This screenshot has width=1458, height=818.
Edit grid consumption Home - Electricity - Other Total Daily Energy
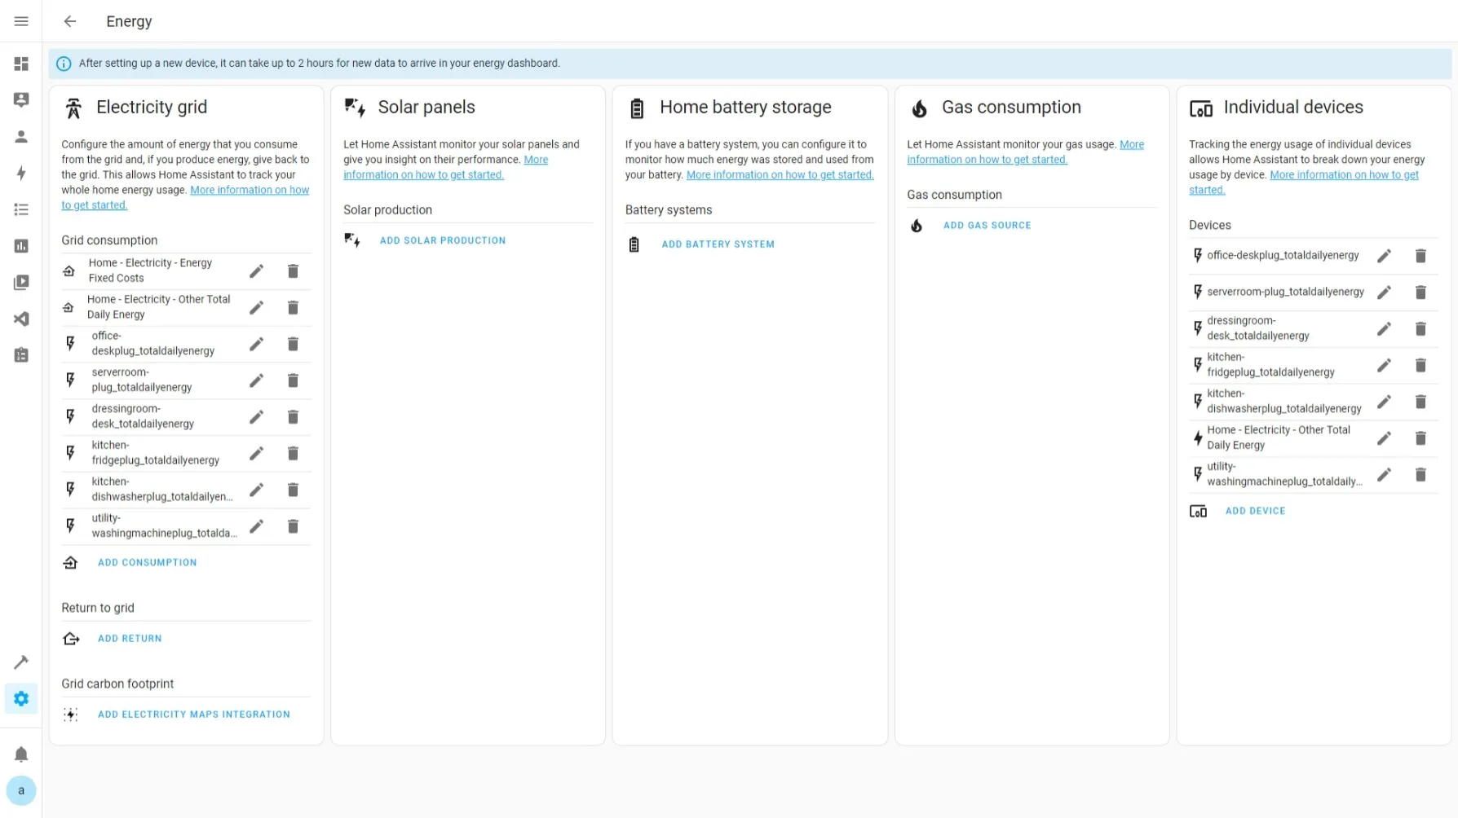point(257,307)
